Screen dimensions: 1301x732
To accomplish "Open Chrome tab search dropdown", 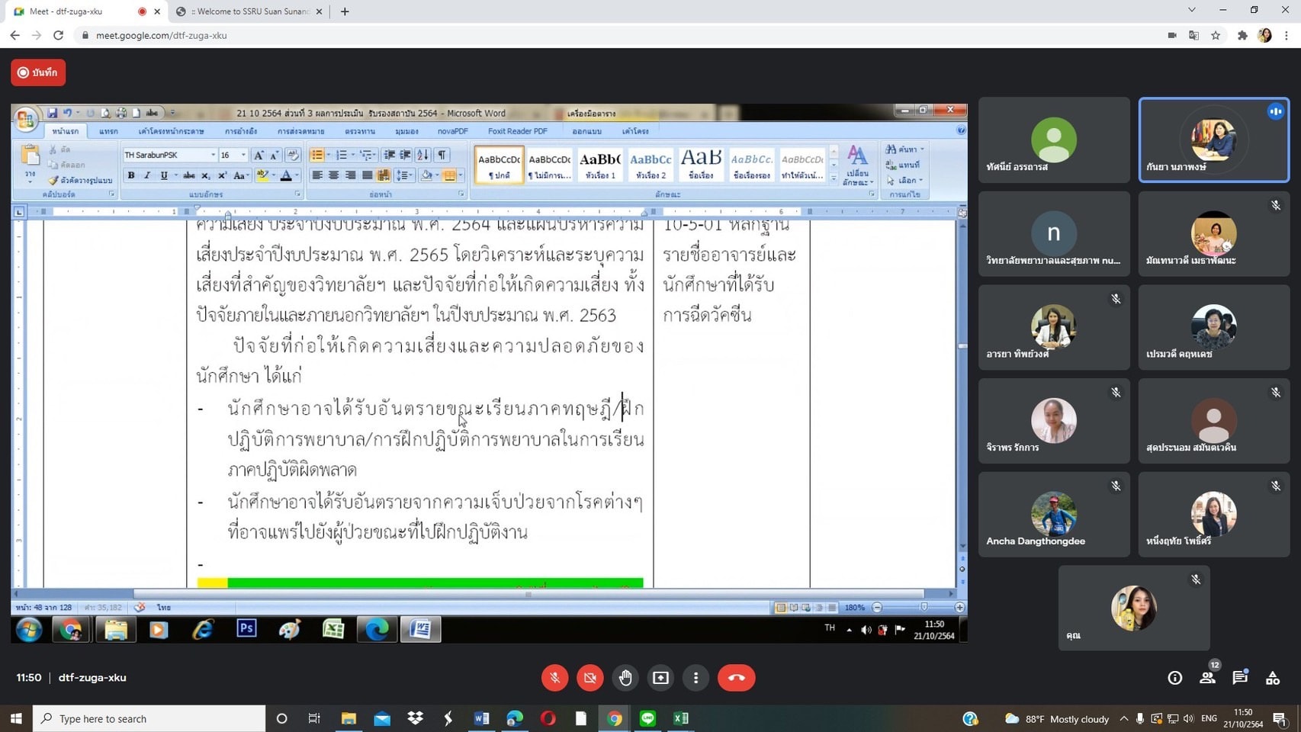I will pyautogui.click(x=1191, y=11).
